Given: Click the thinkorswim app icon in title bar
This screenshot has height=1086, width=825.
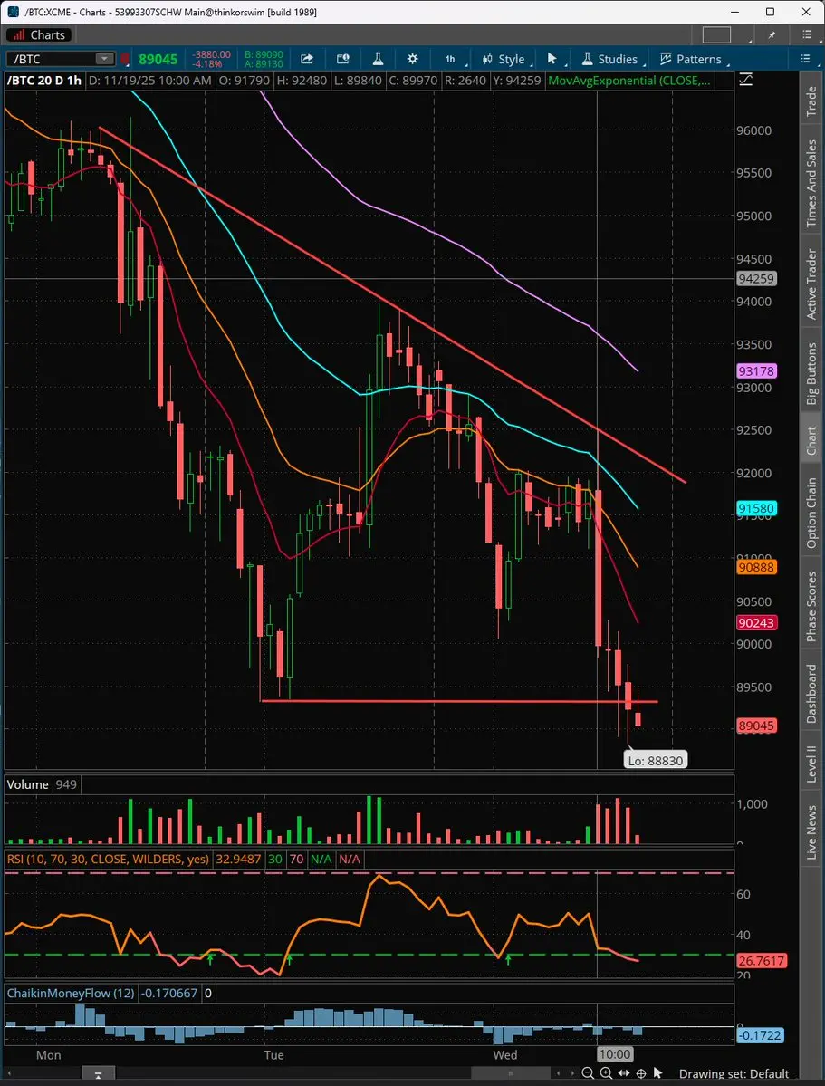Looking at the screenshot, I should click(14, 12).
